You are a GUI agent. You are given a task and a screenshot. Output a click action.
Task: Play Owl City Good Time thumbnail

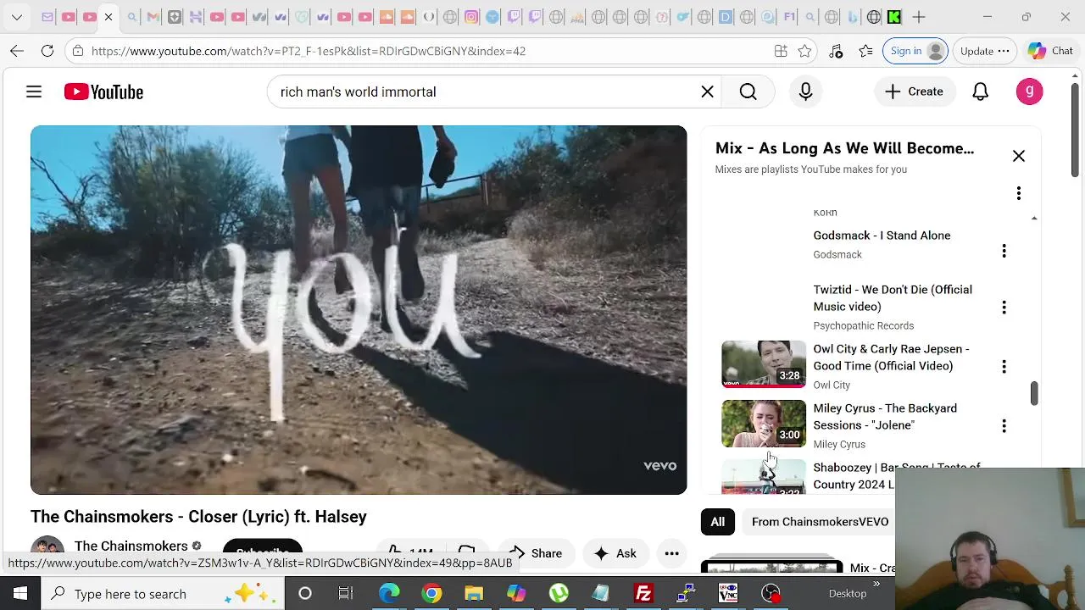763,364
